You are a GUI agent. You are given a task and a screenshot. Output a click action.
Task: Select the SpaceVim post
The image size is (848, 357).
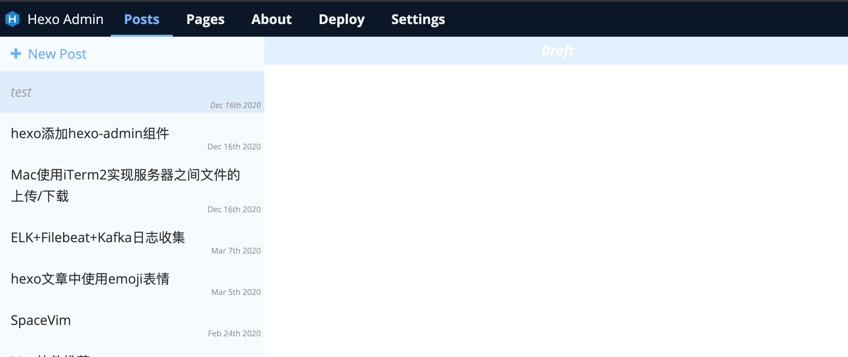[x=132, y=320]
